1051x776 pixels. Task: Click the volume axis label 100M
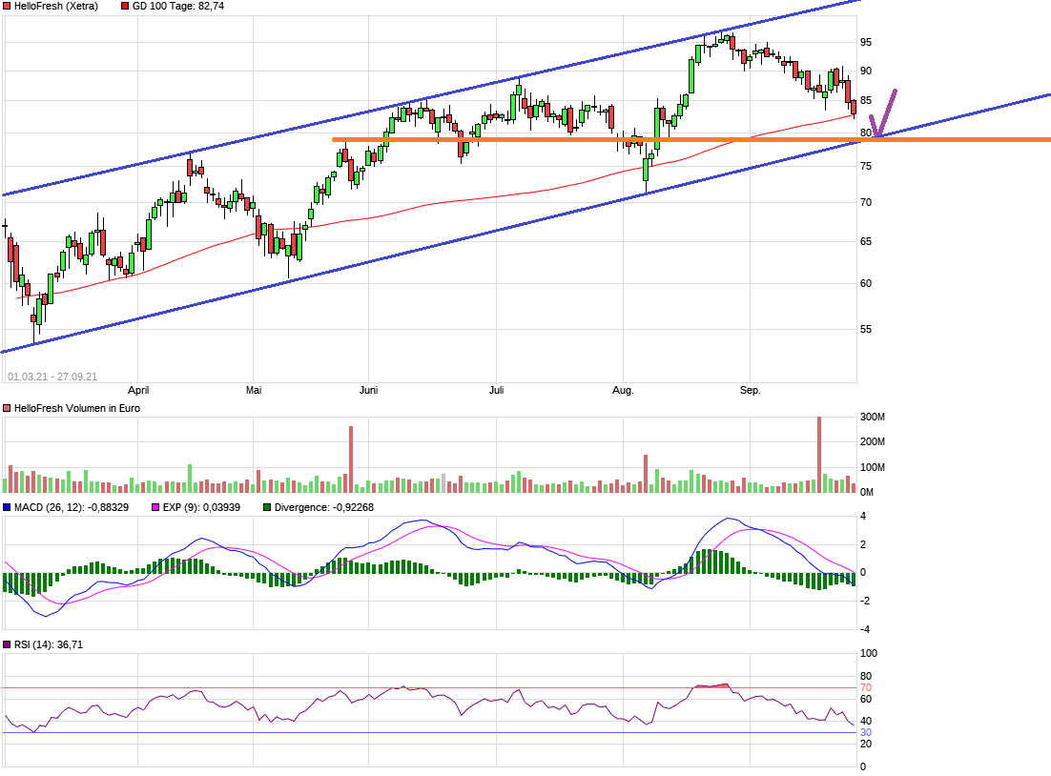click(872, 467)
